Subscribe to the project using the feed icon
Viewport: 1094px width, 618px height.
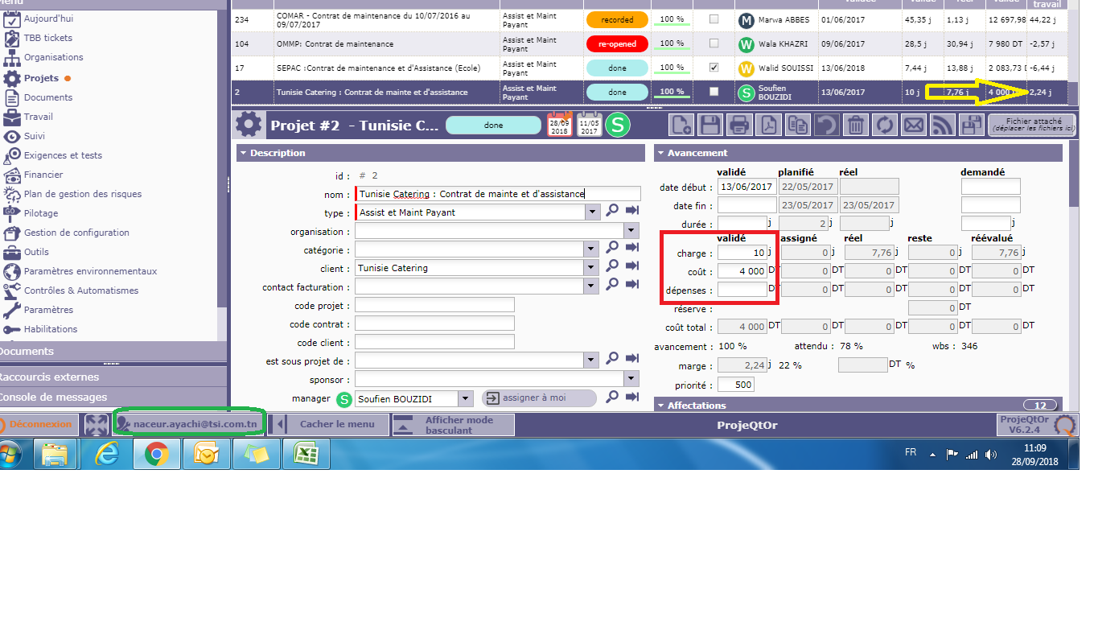pos(943,125)
